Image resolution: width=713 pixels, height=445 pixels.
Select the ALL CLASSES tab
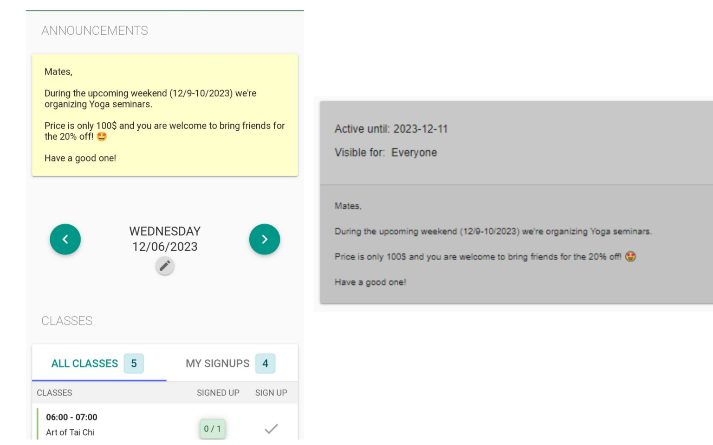tap(84, 363)
